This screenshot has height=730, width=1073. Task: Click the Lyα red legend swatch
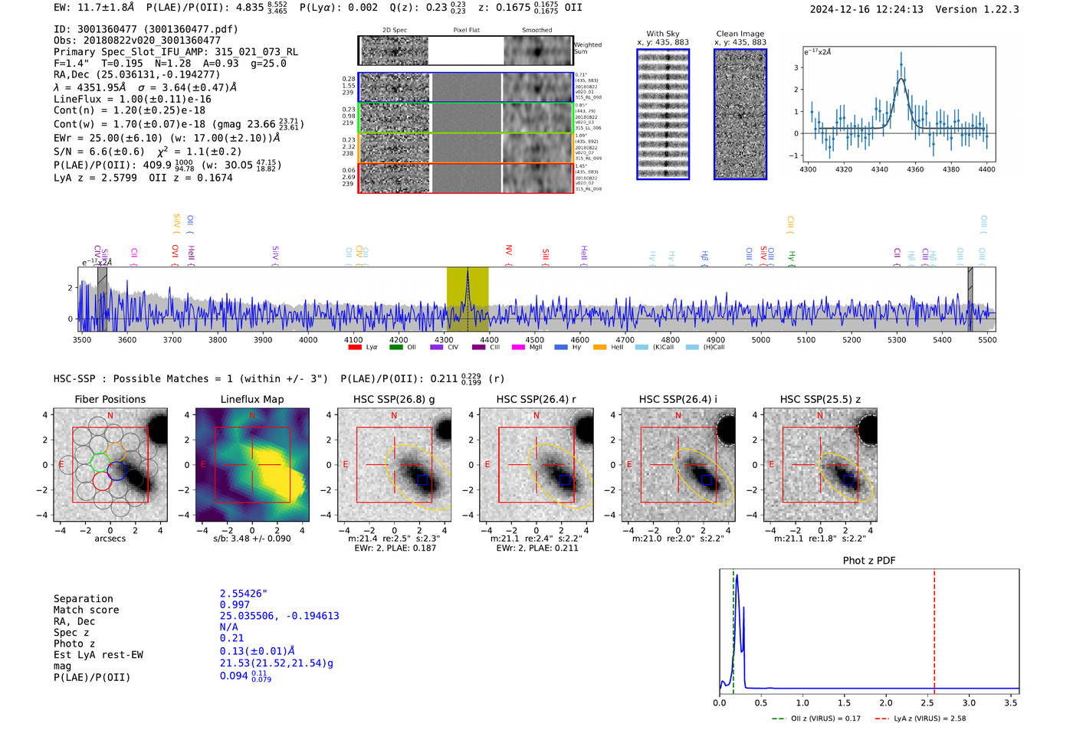click(355, 347)
